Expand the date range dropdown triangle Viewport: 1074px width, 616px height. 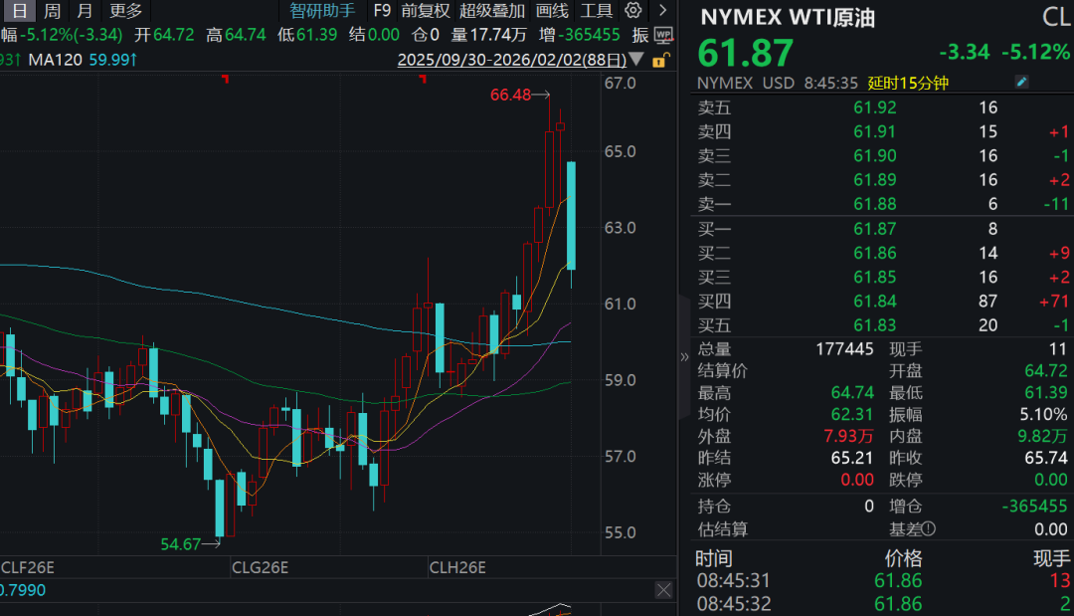point(637,60)
